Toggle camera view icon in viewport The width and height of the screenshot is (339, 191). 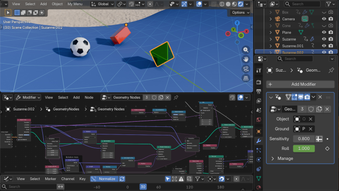[x=246, y=69]
